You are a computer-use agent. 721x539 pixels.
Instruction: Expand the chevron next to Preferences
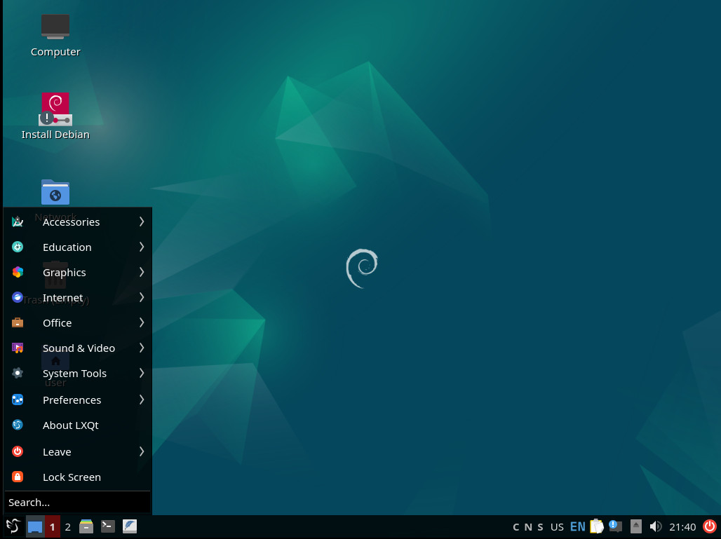click(142, 400)
